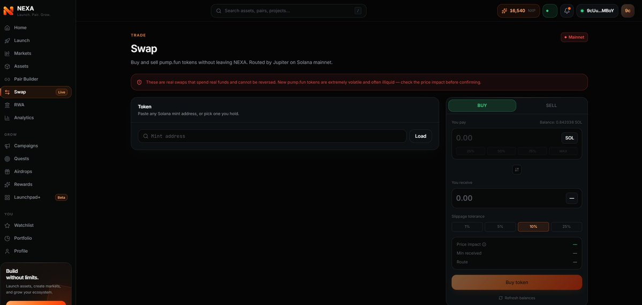The image size is (642, 305).
Task: Switch to the SELL tab
Action: (551, 106)
